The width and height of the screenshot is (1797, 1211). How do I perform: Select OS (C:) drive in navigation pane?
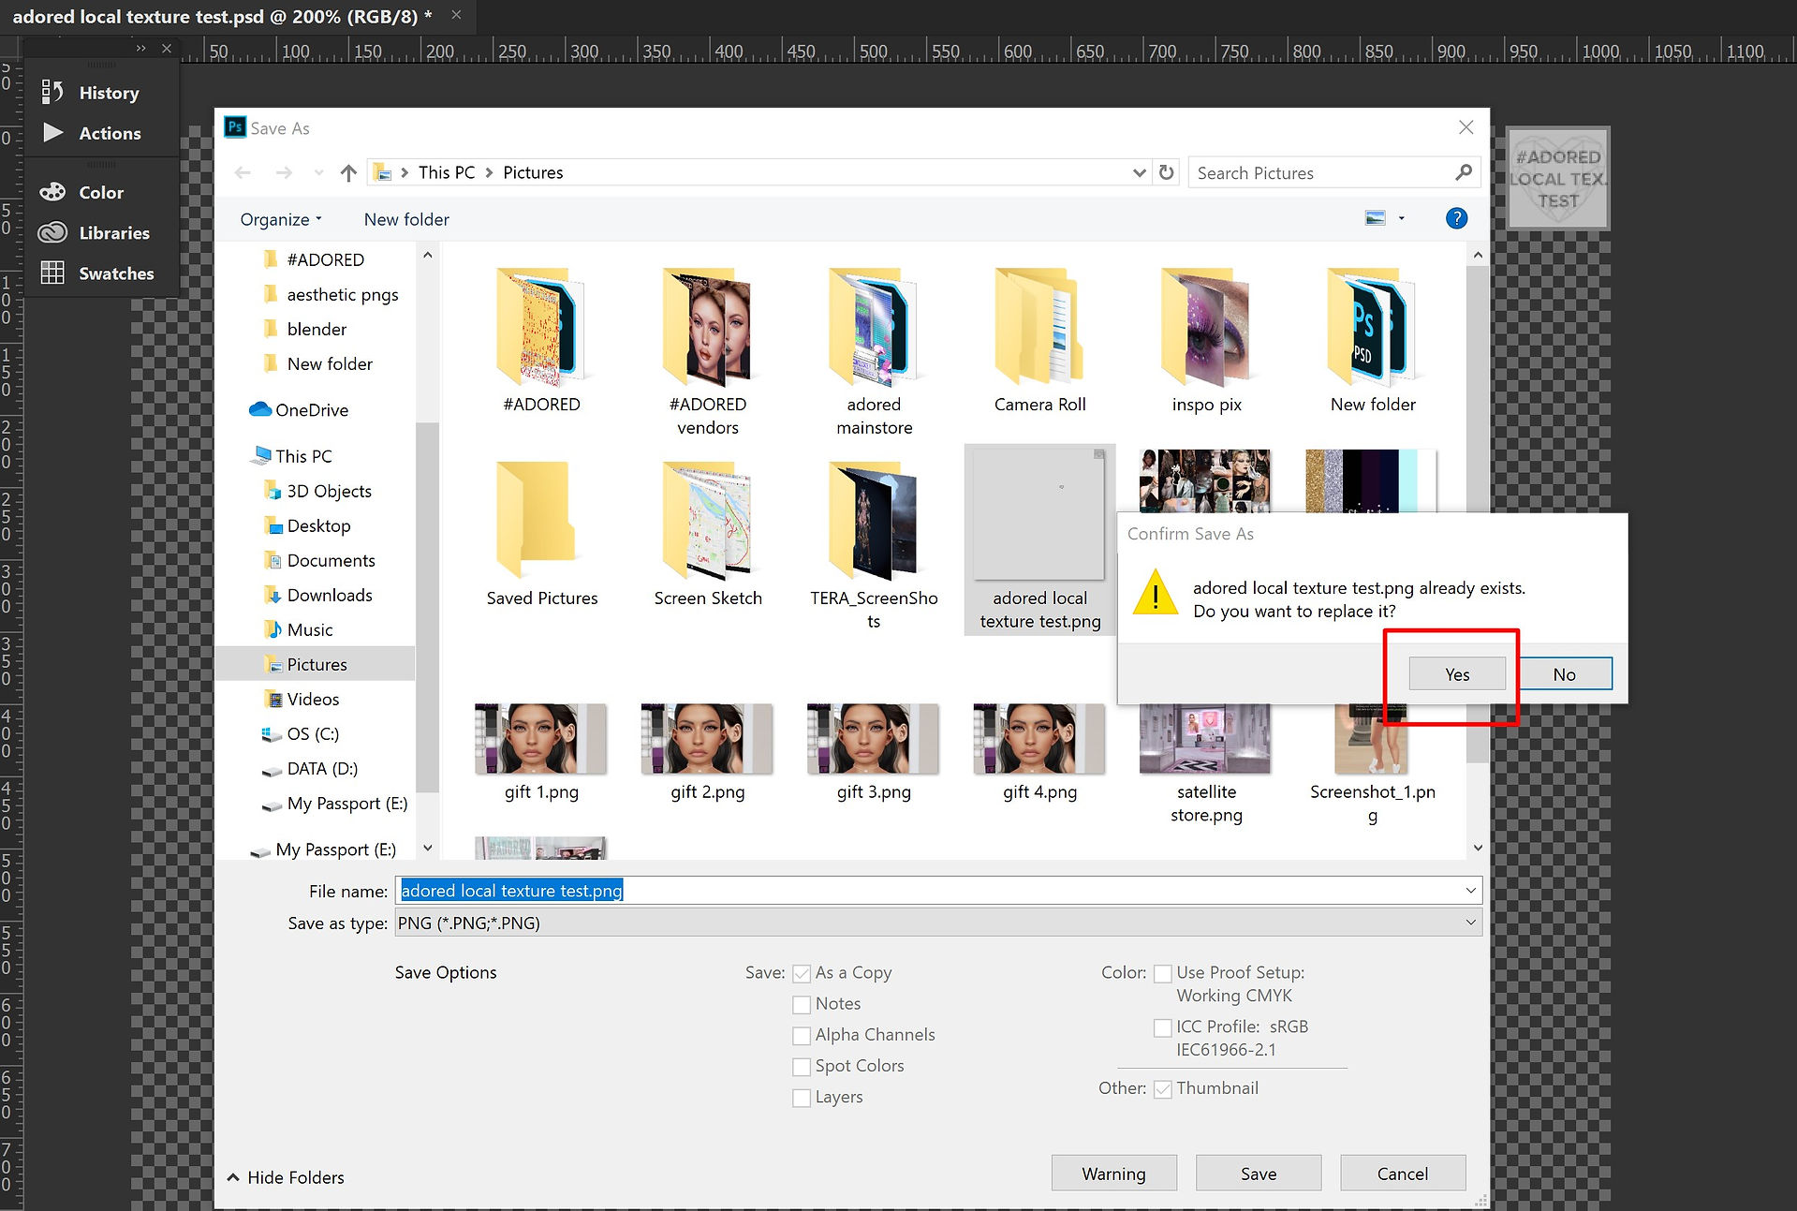point(313,733)
